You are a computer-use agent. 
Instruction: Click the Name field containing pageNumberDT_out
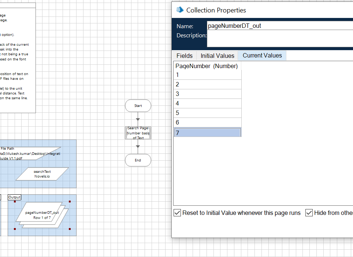278,26
